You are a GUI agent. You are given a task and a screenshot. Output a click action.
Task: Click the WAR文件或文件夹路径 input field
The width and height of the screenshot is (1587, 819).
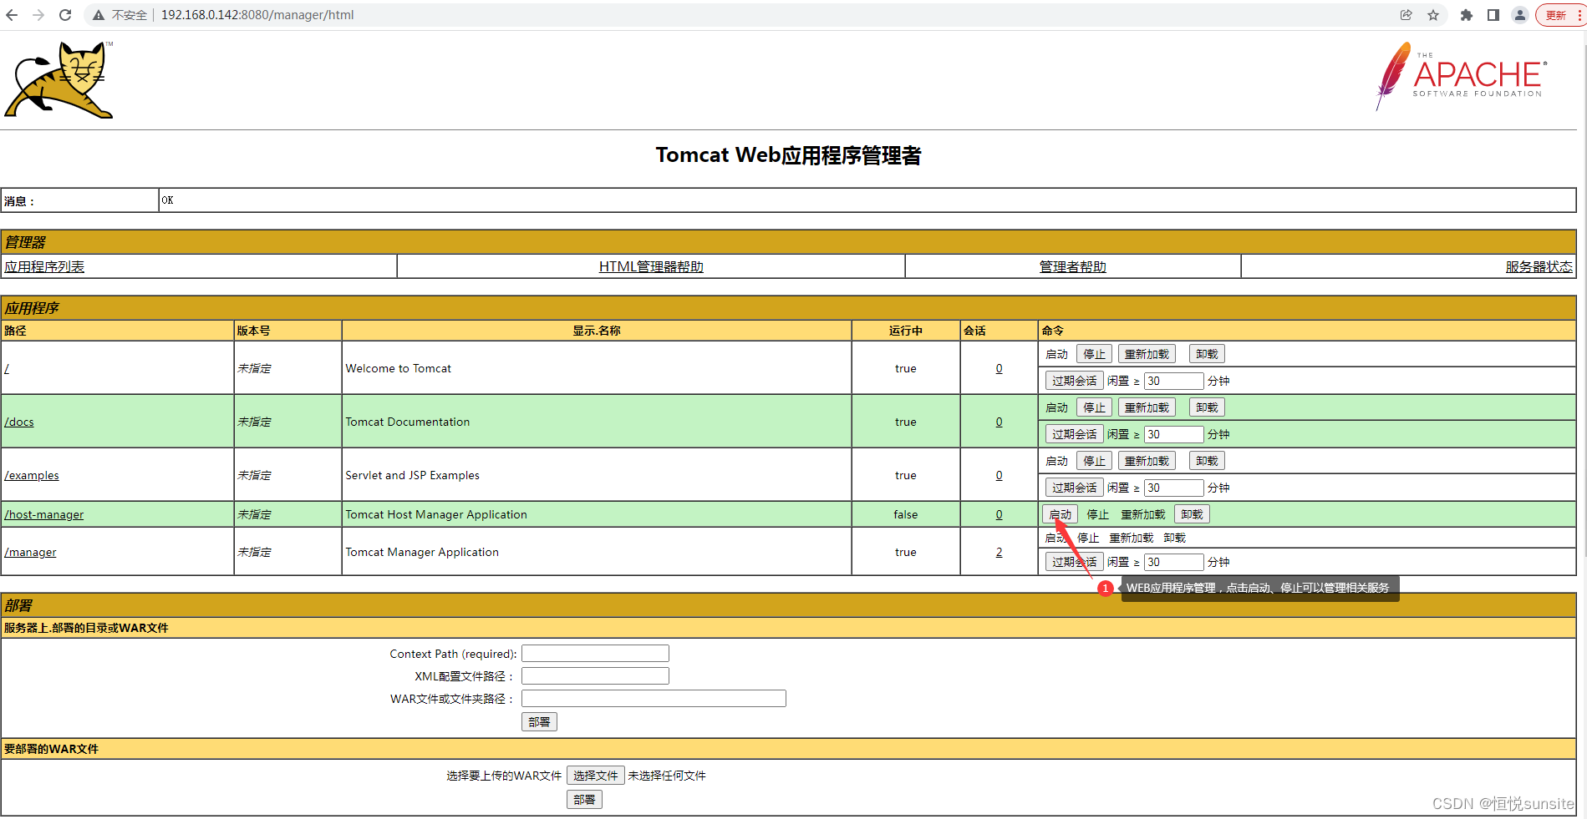pyautogui.click(x=654, y=699)
